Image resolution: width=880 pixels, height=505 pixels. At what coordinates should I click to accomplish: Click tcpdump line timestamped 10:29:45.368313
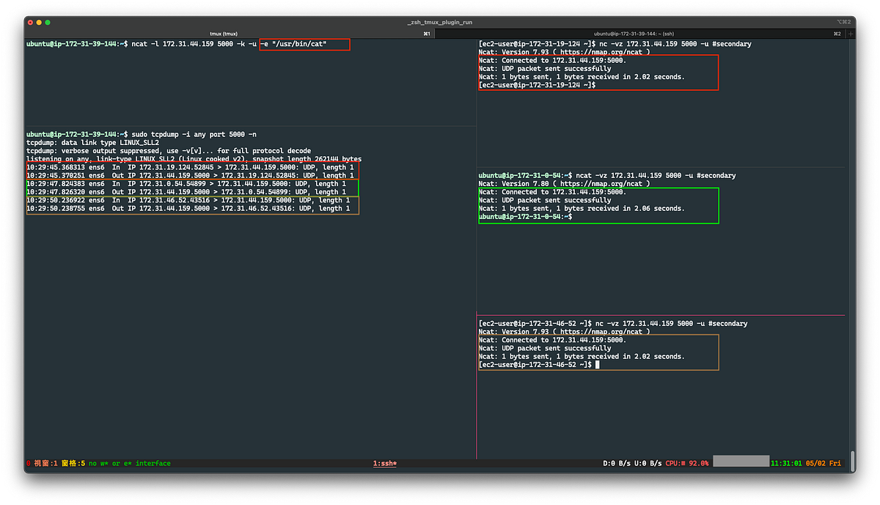[x=191, y=167]
